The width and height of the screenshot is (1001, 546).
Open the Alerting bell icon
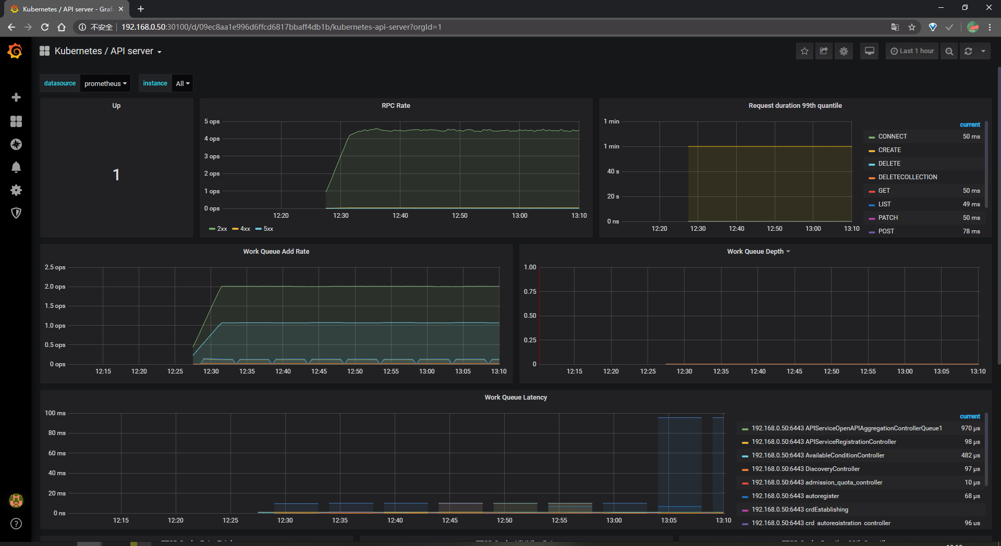click(x=16, y=167)
